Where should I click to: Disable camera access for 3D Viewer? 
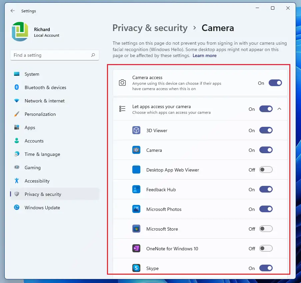coord(266,130)
